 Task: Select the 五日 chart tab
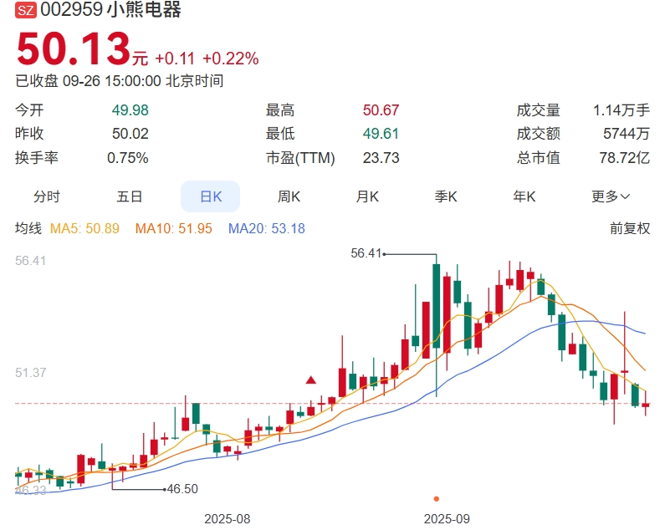tap(130, 196)
